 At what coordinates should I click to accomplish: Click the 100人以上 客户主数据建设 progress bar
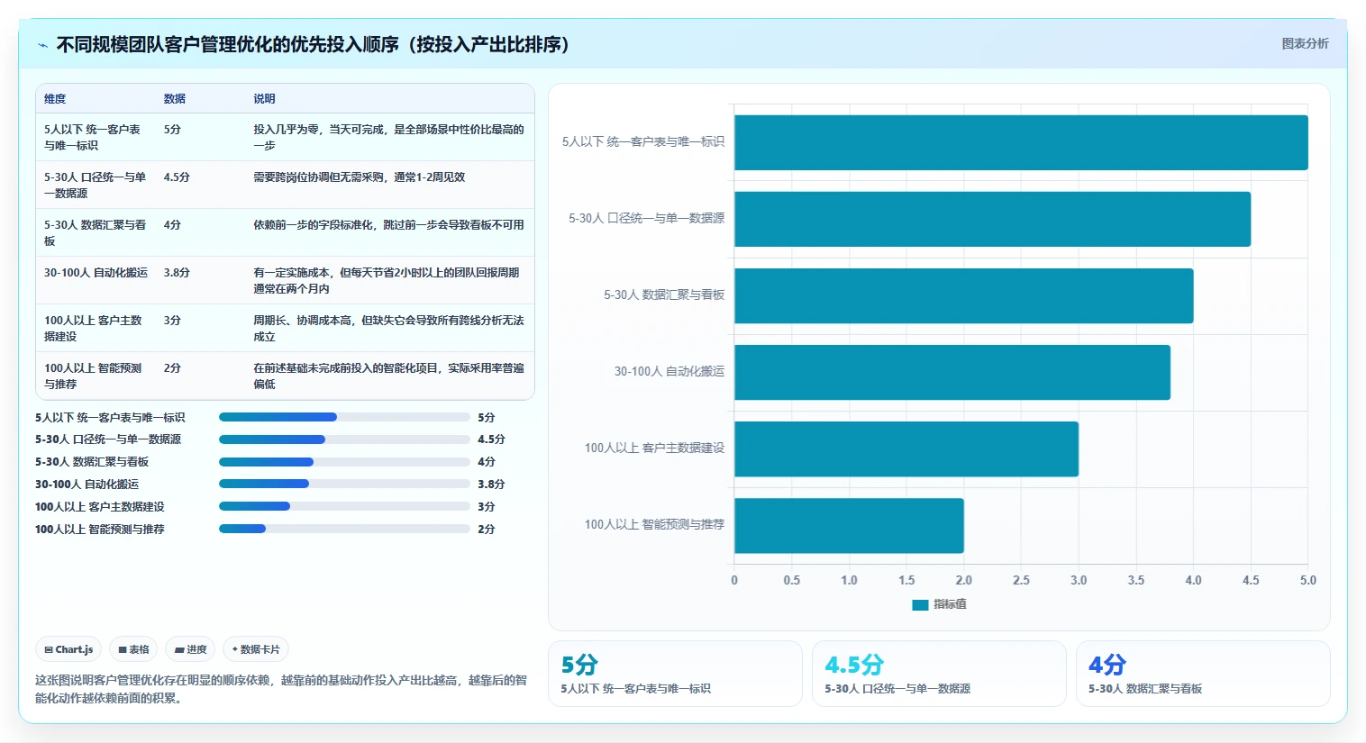pos(344,506)
